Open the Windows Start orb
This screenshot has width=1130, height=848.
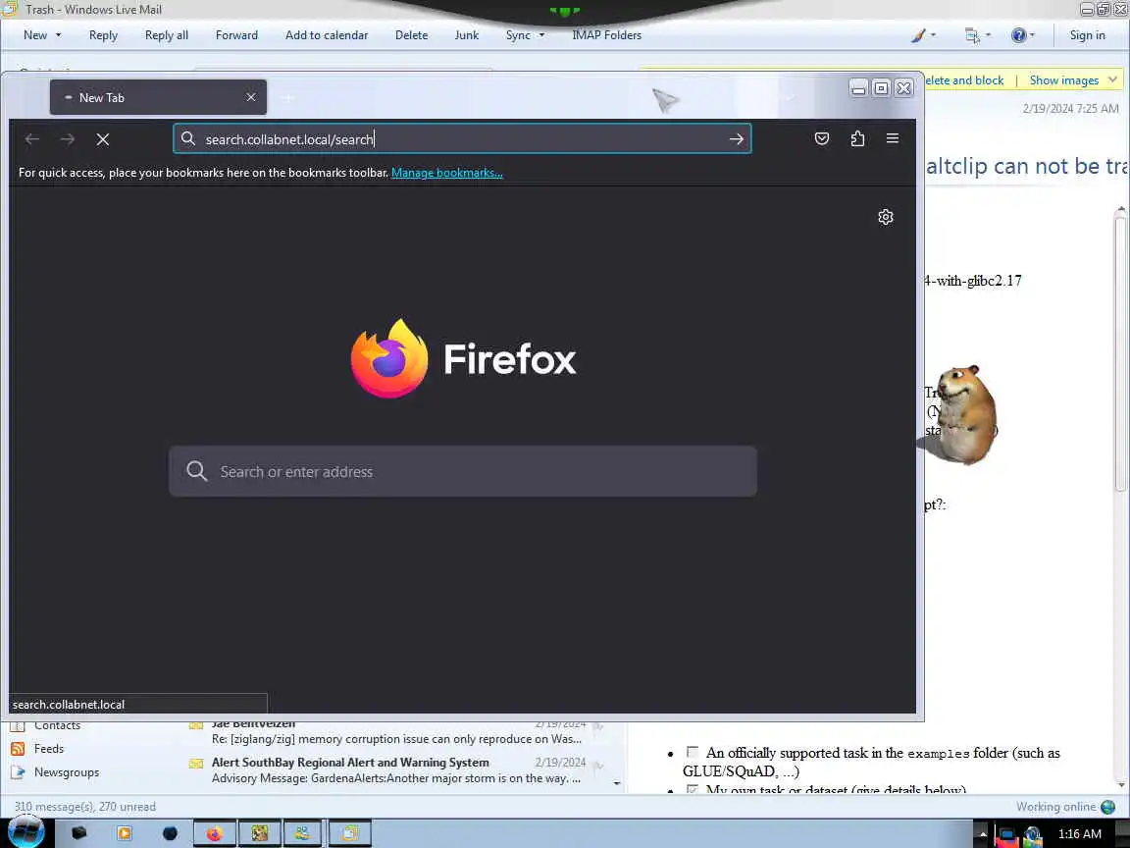pos(26,832)
